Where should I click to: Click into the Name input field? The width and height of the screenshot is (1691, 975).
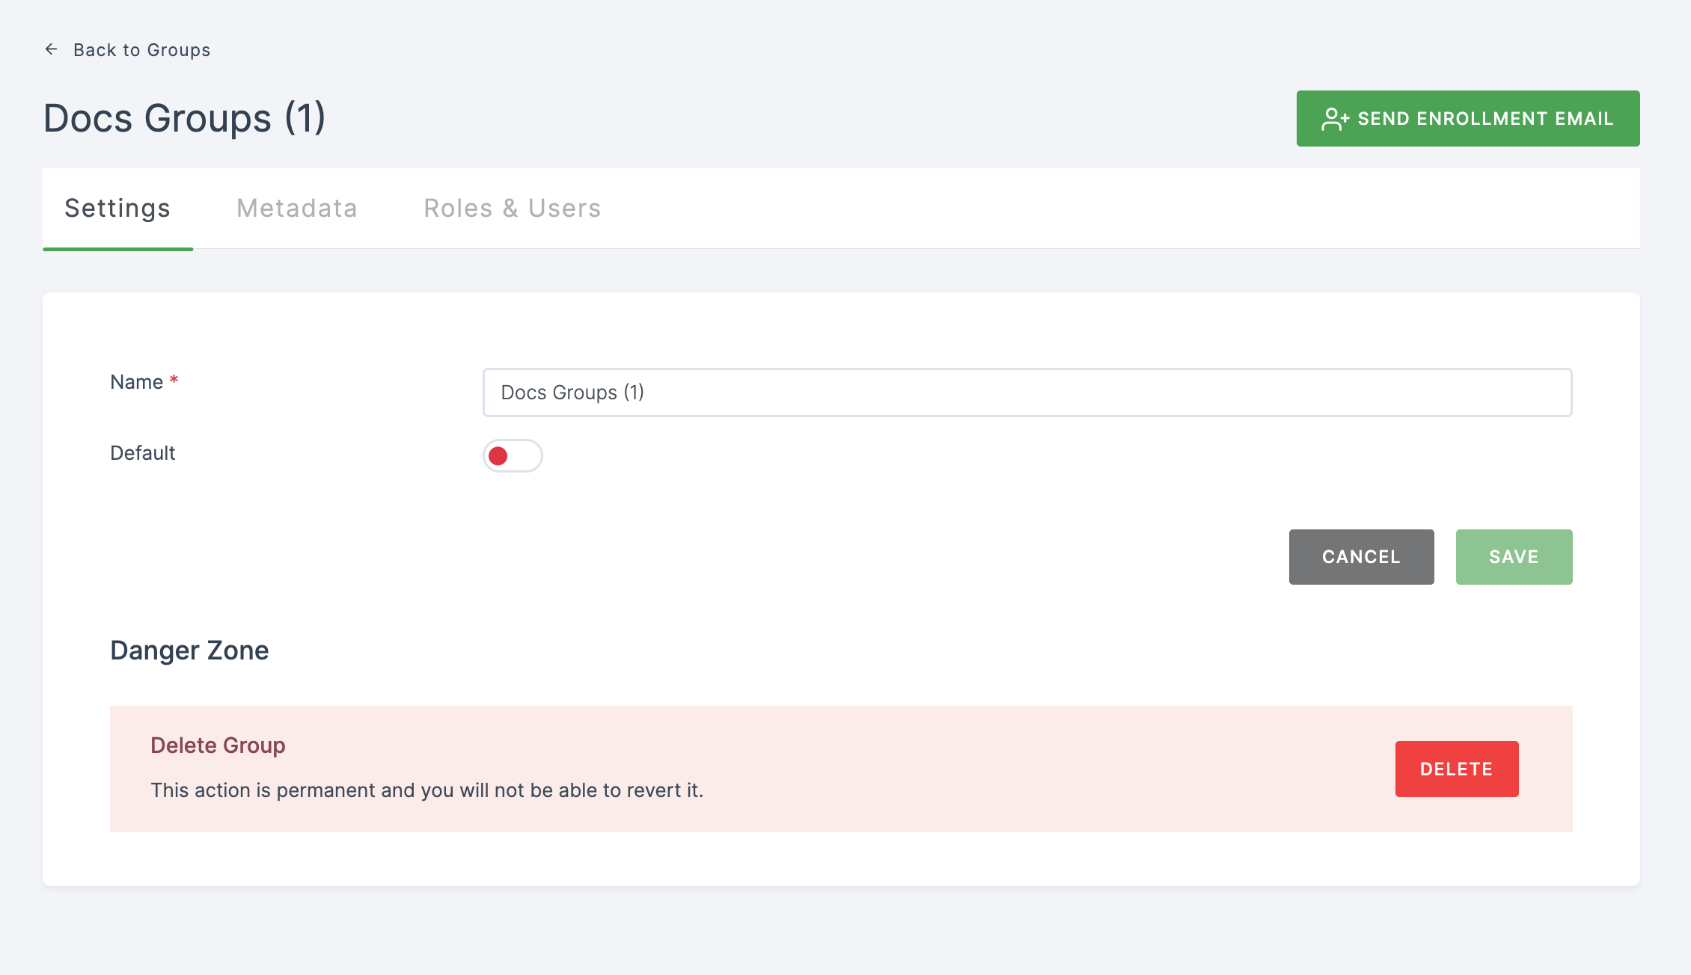(1027, 393)
